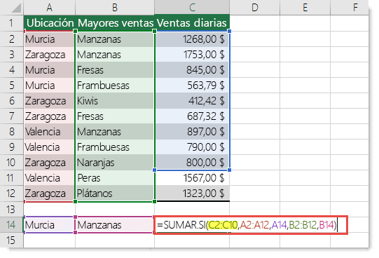This screenshot has width=379, height=258.
Task: Select the Plátanos cell
Action: [115, 193]
